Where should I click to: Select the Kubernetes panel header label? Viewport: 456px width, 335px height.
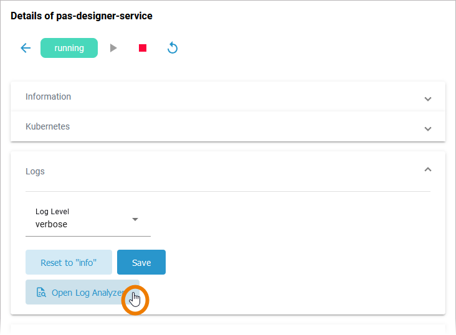(47, 126)
